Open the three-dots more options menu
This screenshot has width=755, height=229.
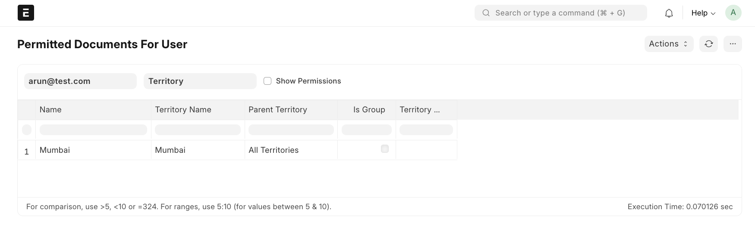(x=733, y=44)
